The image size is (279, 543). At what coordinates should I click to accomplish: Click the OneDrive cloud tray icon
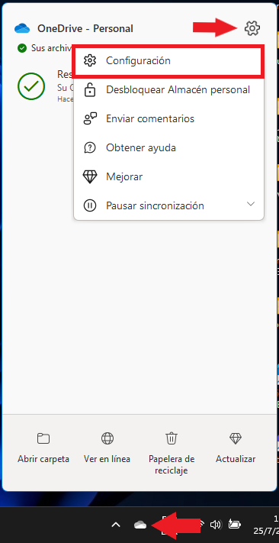tap(140, 525)
